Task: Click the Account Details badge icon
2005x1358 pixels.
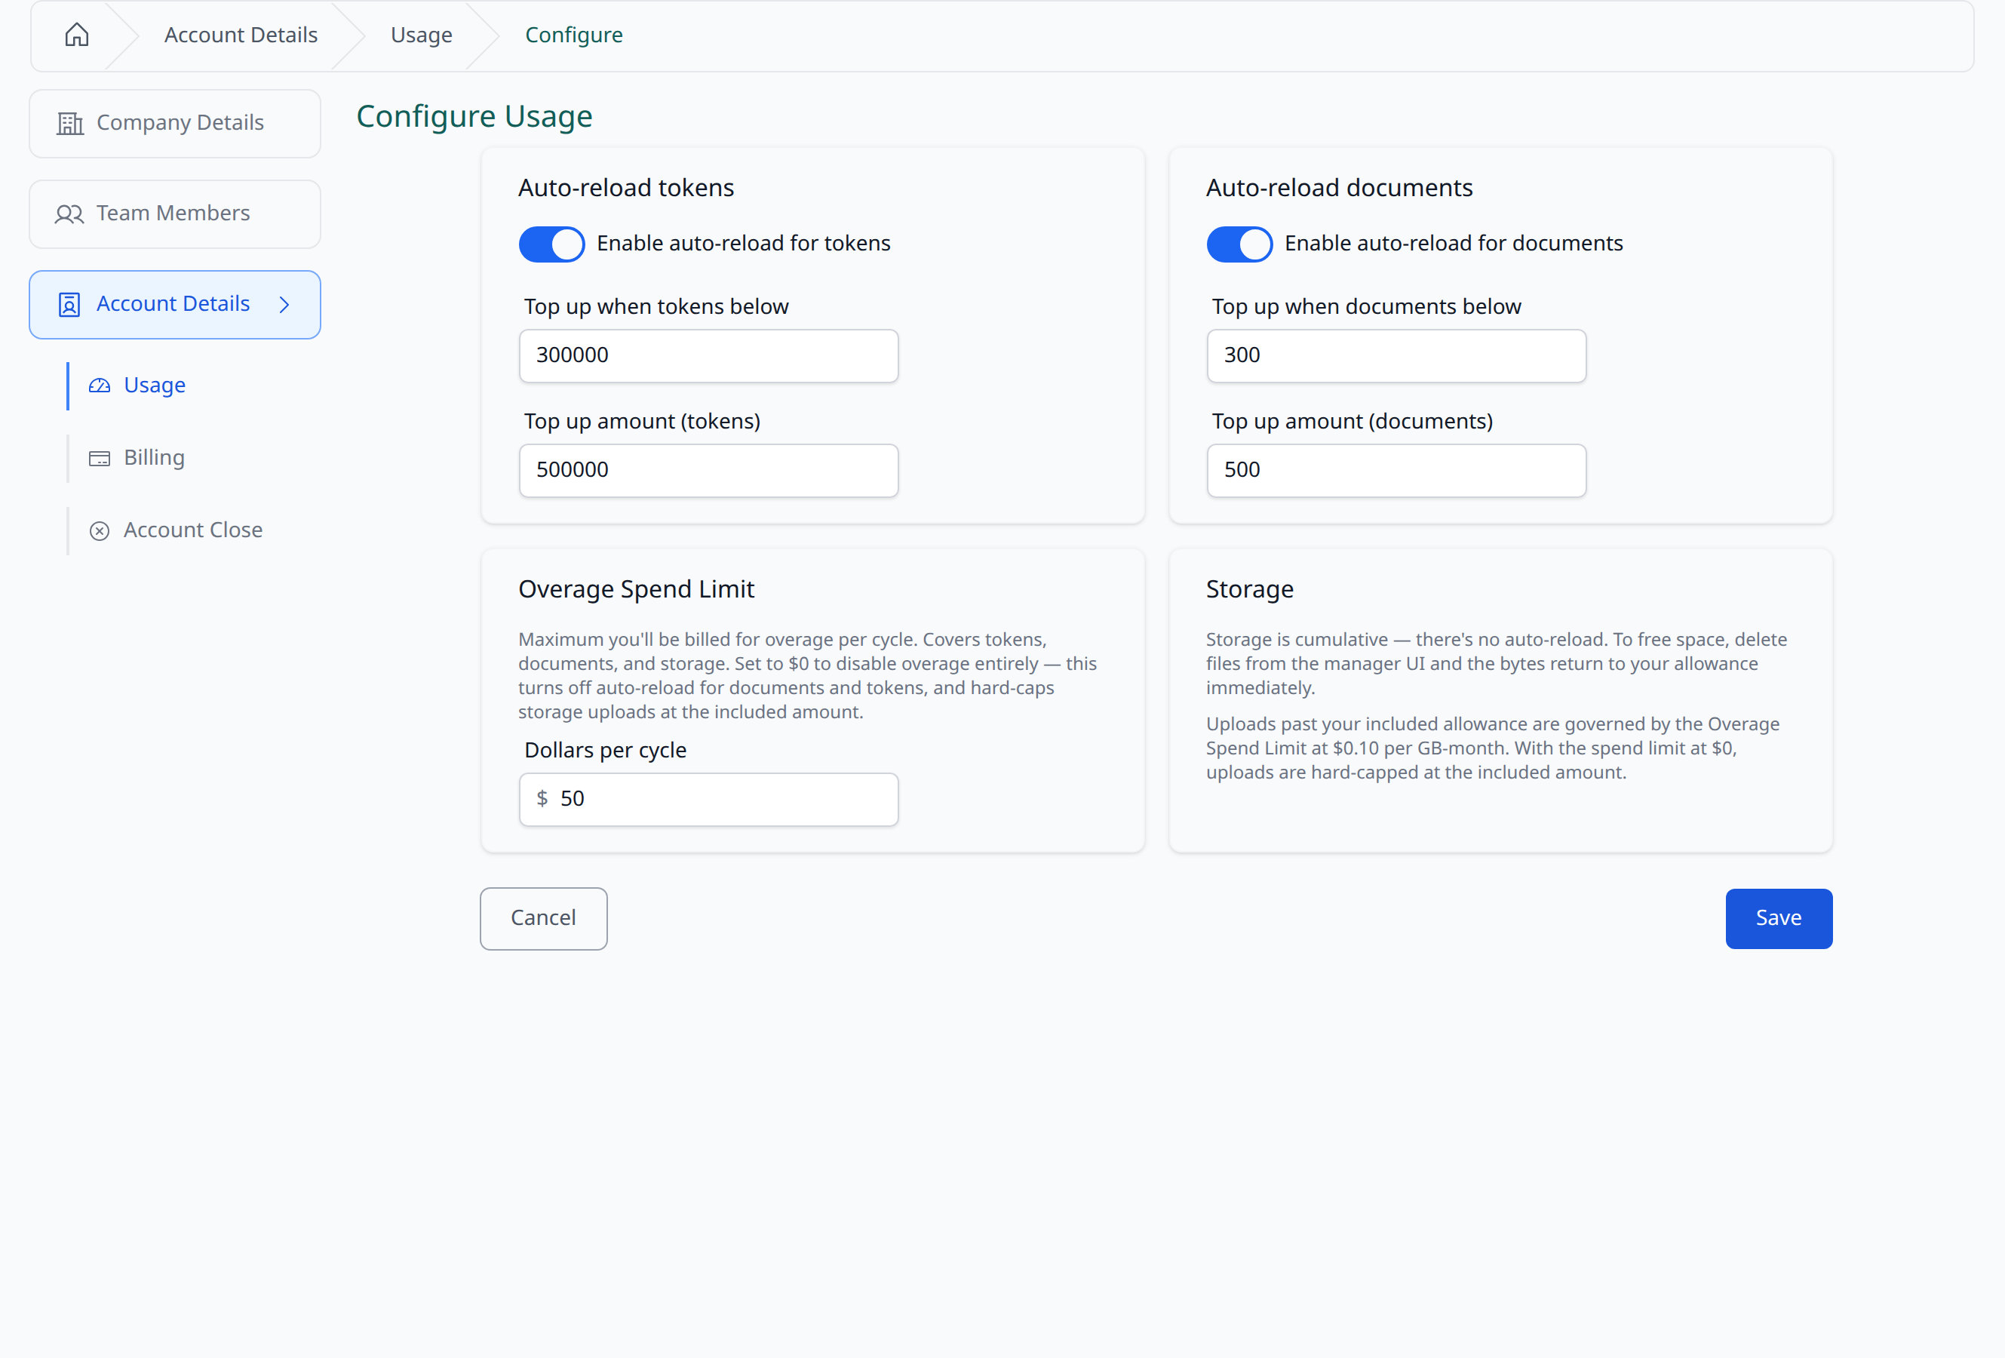Action: tap(69, 305)
